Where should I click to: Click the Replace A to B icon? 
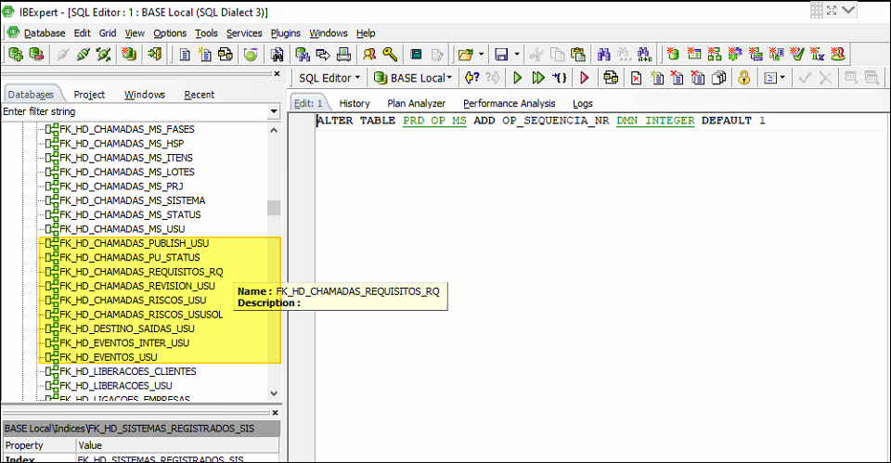pos(644,55)
